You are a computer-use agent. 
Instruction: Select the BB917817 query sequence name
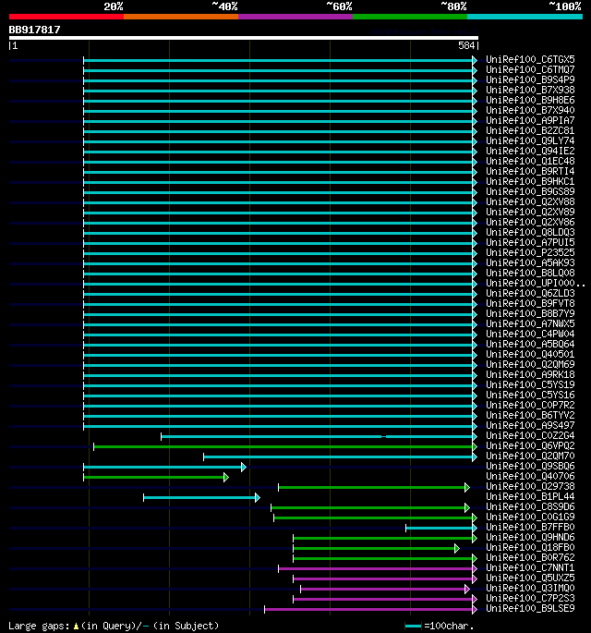click(35, 30)
